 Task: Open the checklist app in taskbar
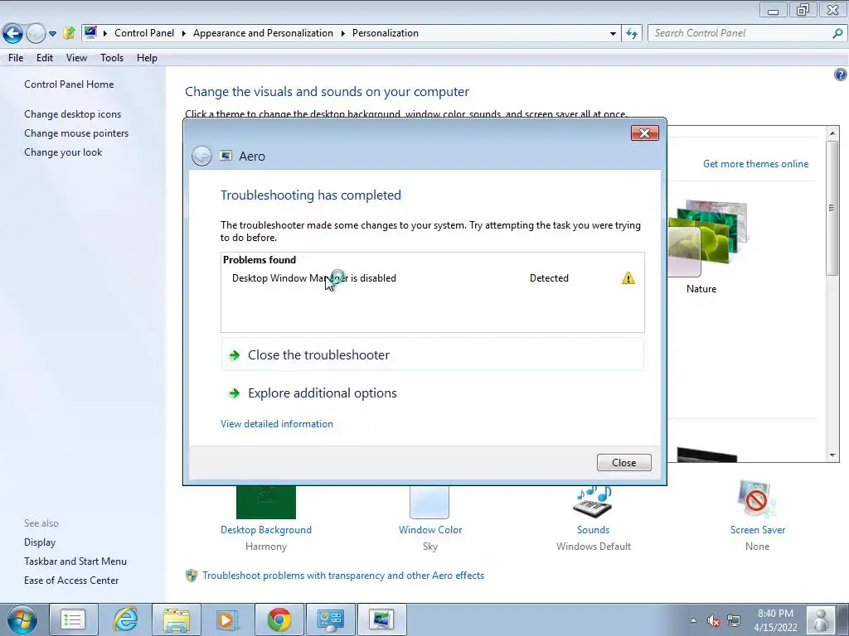pos(73,619)
